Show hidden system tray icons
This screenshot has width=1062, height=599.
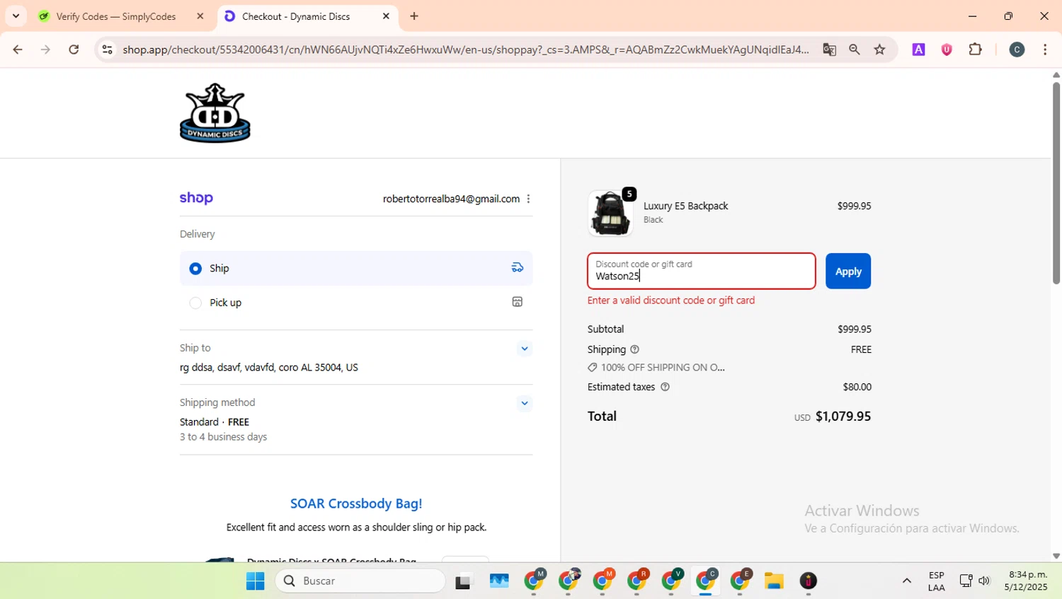pos(906,581)
